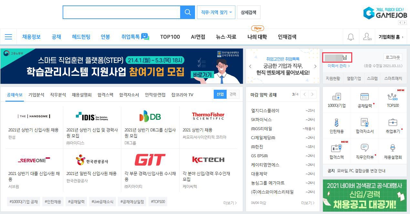Screen dimensions: 410x214
Task: Click into the main search field
Action: coord(121,12)
